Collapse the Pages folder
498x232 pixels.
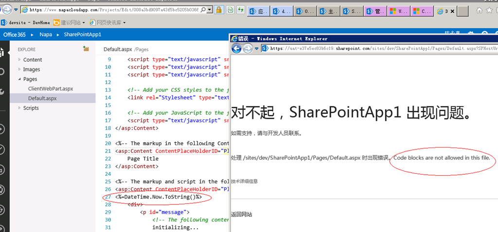19,79
